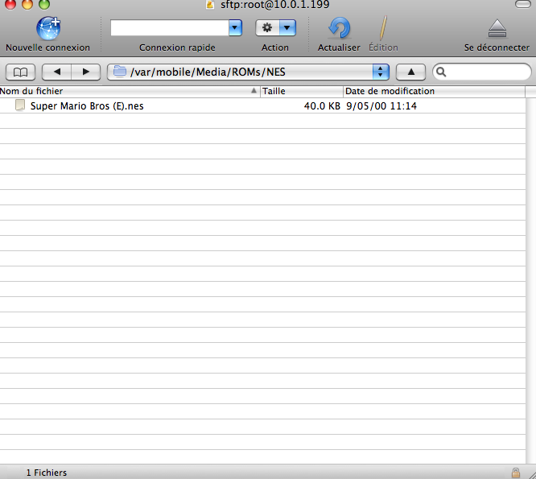The width and height of the screenshot is (536, 479).
Task: Click the toolbar toggle pill button
Action: pyautogui.click(x=523, y=4)
